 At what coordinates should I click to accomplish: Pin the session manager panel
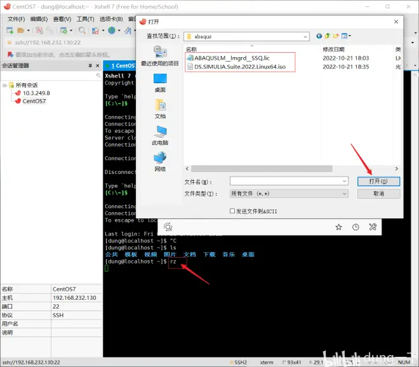(90, 66)
